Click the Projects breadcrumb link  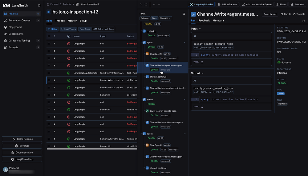(x=67, y=4)
